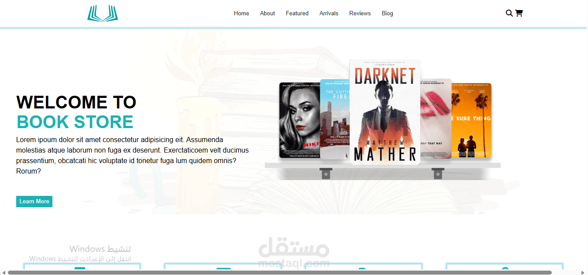Go to the Reviews nav link

(x=360, y=14)
